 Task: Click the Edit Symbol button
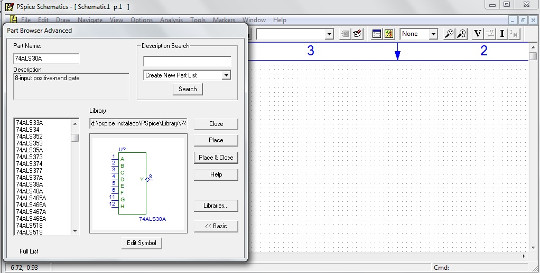click(142, 243)
